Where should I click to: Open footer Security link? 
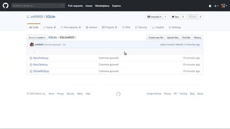click(x=70, y=94)
